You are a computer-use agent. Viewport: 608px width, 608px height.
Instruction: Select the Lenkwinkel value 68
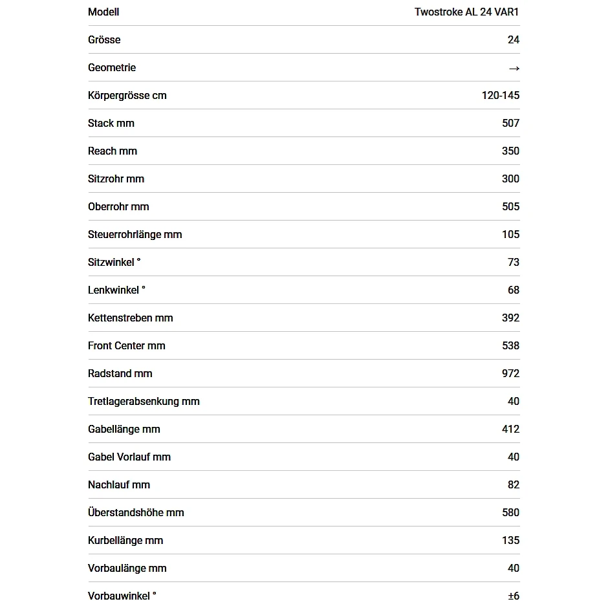coord(513,290)
